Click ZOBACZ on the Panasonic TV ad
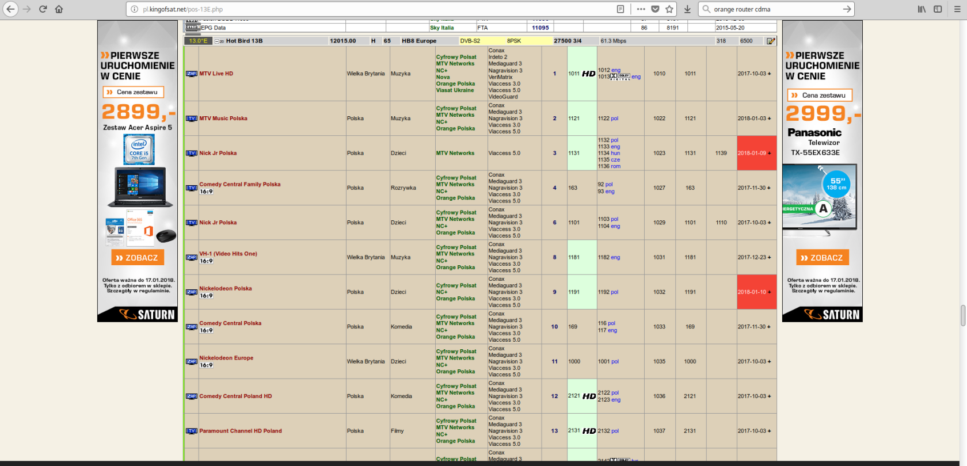 (823, 258)
